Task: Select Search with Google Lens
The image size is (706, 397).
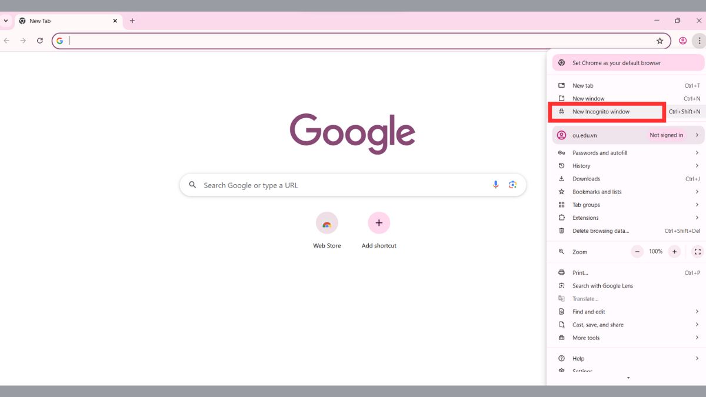Action: click(628, 286)
